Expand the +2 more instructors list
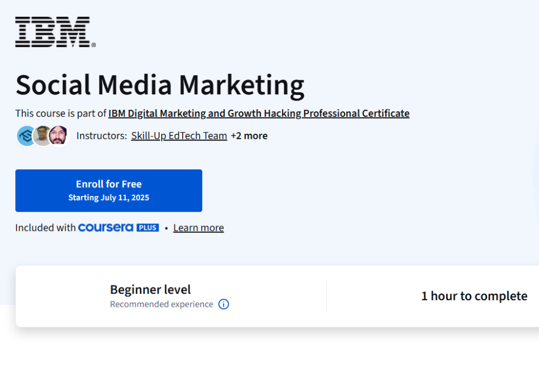The width and height of the screenshot is (539, 374). [x=249, y=135]
